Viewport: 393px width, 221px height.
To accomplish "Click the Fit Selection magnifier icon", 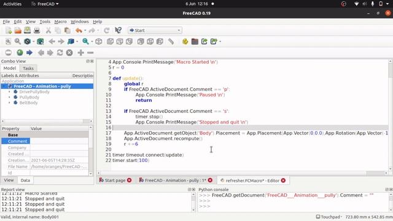I will pyautogui.click(x=18, y=41).
